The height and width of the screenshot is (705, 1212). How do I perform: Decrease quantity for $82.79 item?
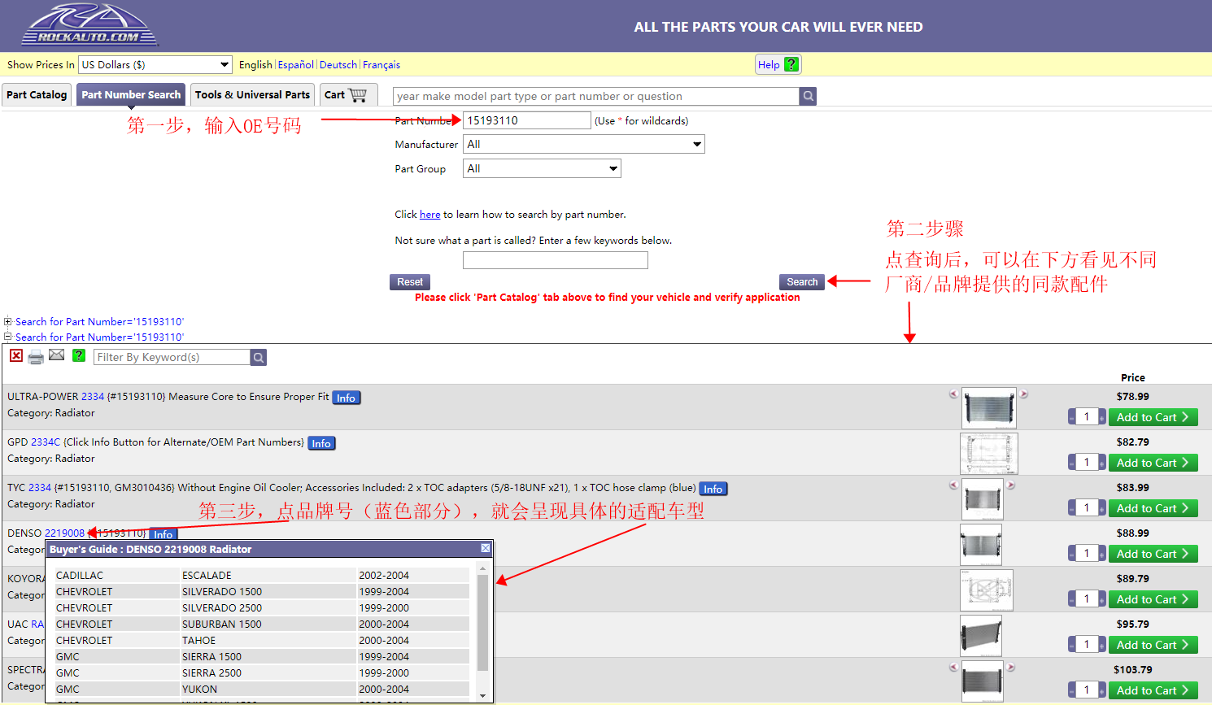[1072, 463]
